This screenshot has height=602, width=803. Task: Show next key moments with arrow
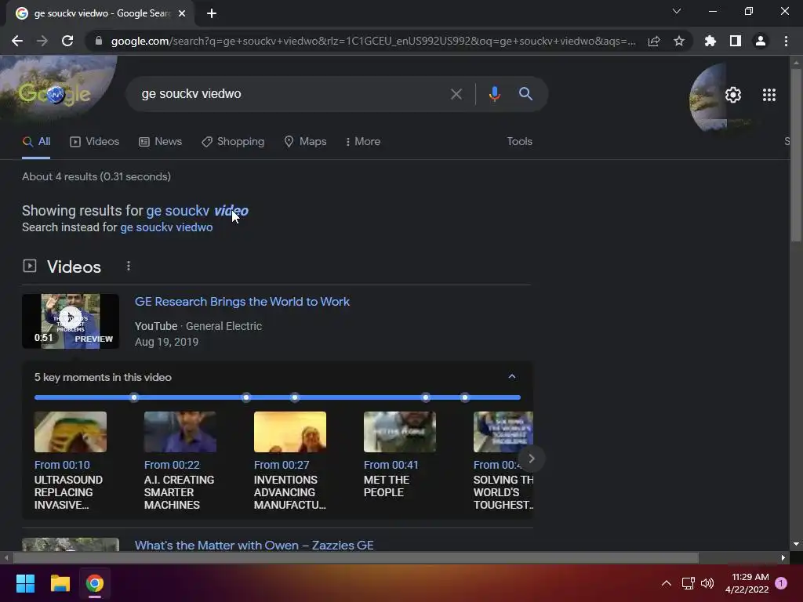pos(531,459)
